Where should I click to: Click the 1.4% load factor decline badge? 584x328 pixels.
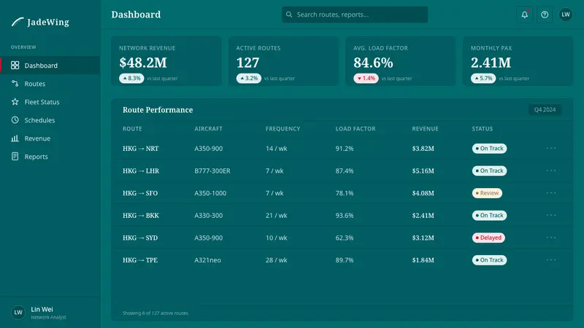tap(366, 79)
